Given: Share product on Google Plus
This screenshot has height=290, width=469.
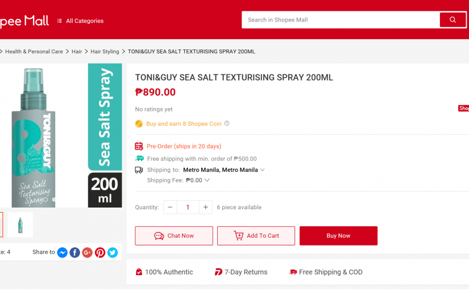Looking at the screenshot, I should point(87,252).
